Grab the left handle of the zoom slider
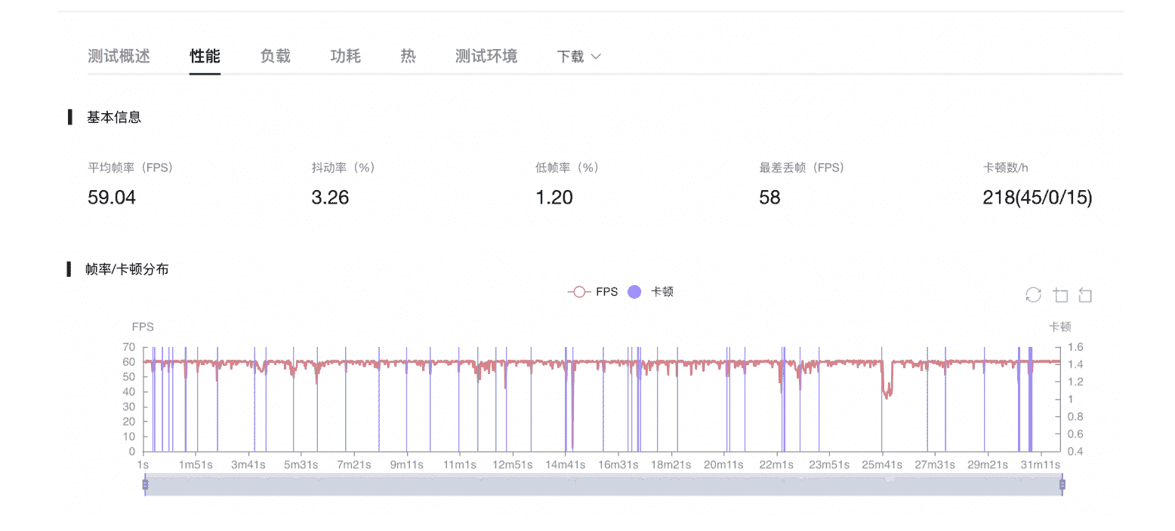The width and height of the screenshot is (1175, 531). pyautogui.click(x=145, y=484)
